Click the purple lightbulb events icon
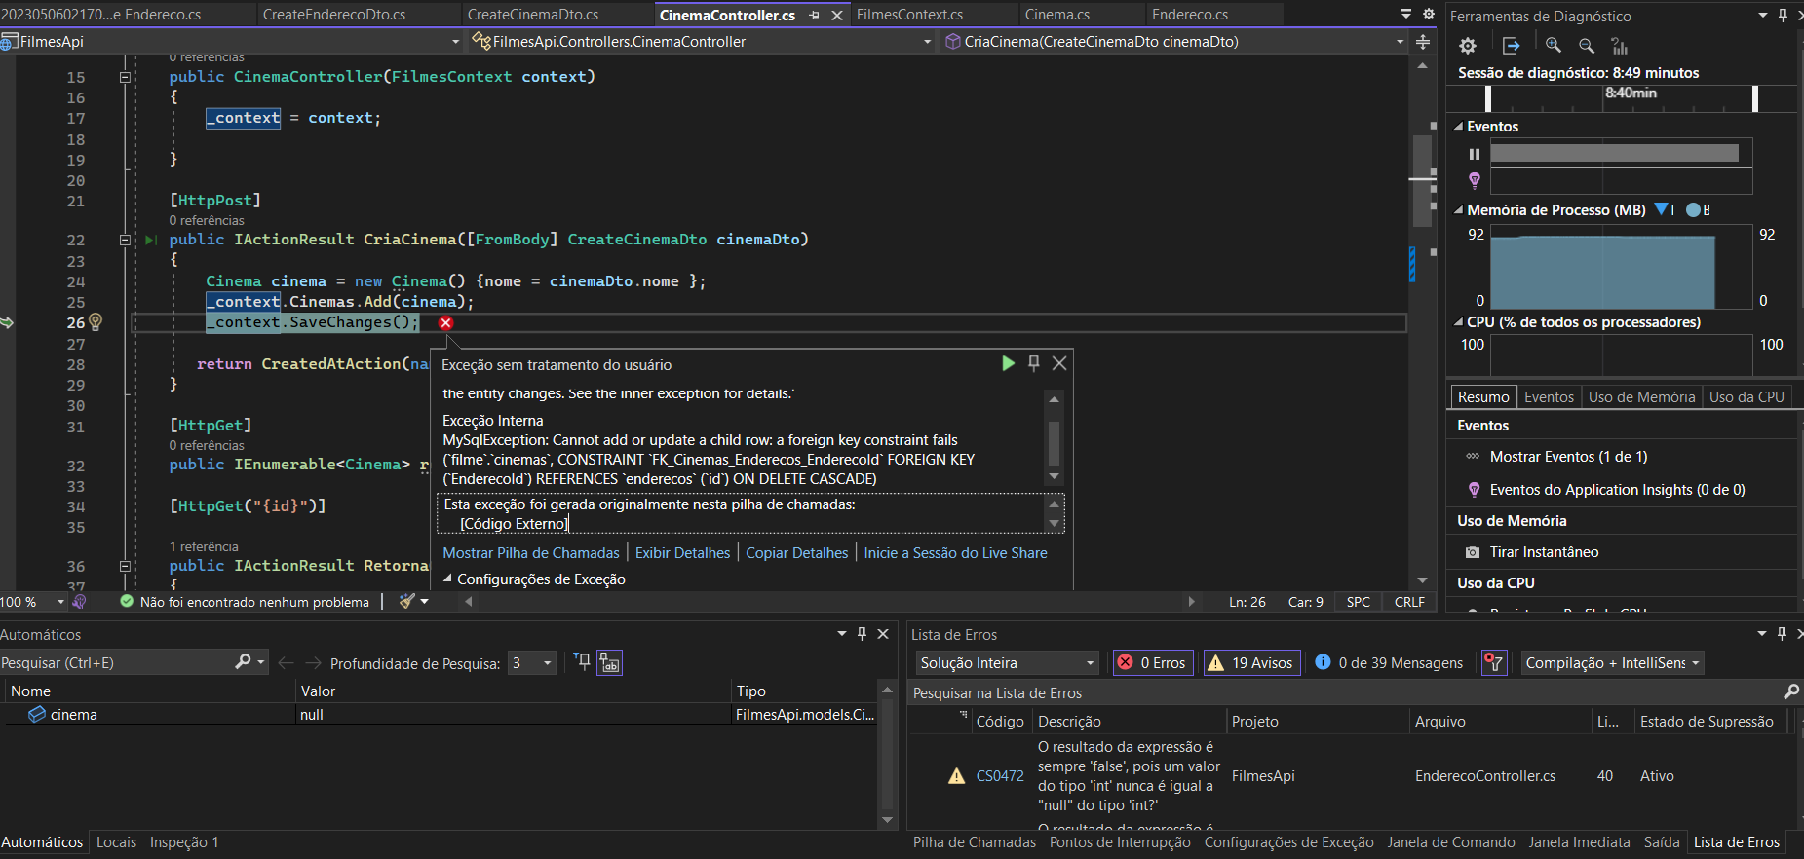 [x=1475, y=180]
